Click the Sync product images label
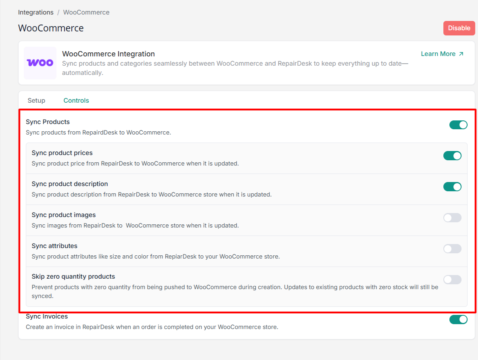This screenshot has width=478, height=360. coord(64,215)
